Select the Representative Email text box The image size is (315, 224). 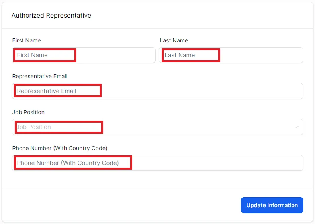click(158, 91)
